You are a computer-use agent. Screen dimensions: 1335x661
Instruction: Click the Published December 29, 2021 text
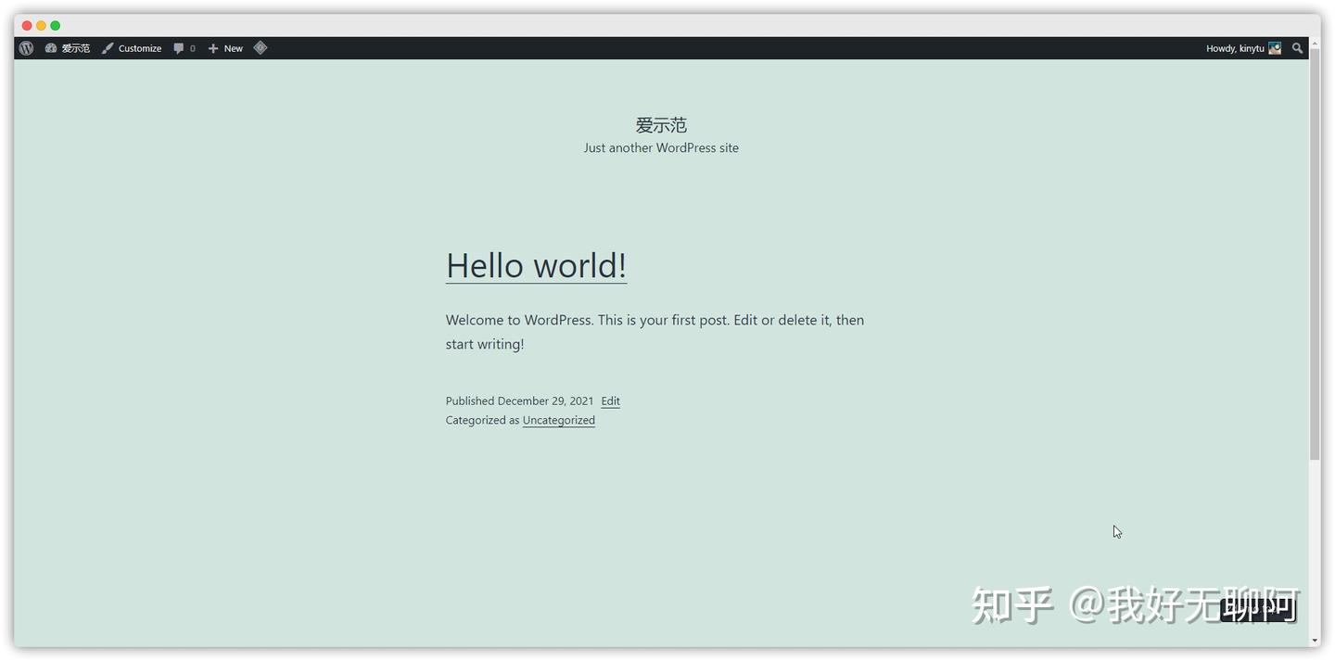[519, 401]
